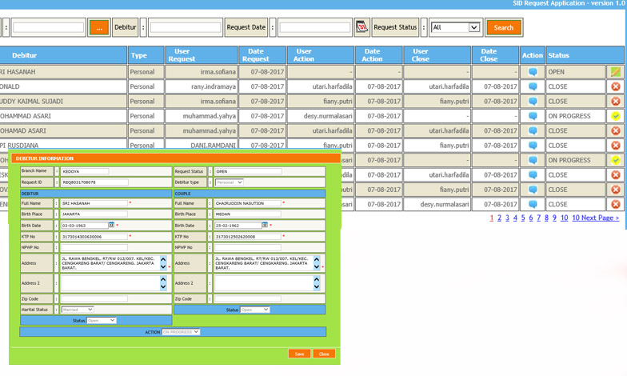
Task: Expand the Request Status filter dropdown
Action: 456,27
